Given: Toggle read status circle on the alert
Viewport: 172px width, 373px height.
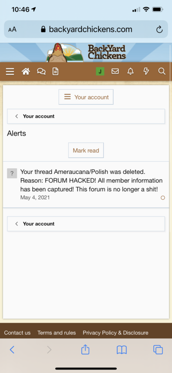Looking at the screenshot, I should pos(163,197).
